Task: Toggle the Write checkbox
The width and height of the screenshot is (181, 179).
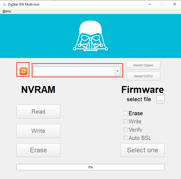Action: click(125, 121)
